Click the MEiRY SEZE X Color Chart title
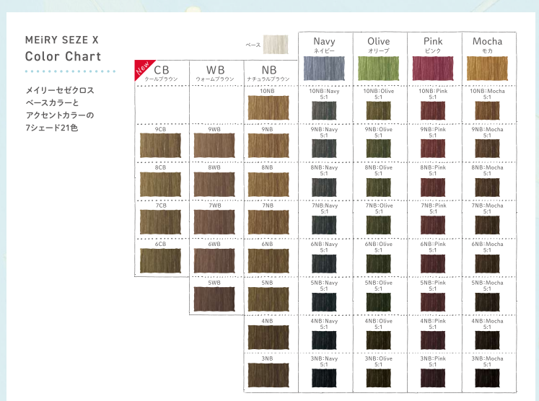 tap(63, 48)
